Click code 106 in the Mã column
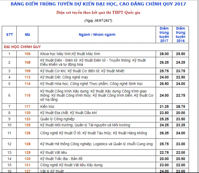The image size is (199, 173). (x=27, y=54)
